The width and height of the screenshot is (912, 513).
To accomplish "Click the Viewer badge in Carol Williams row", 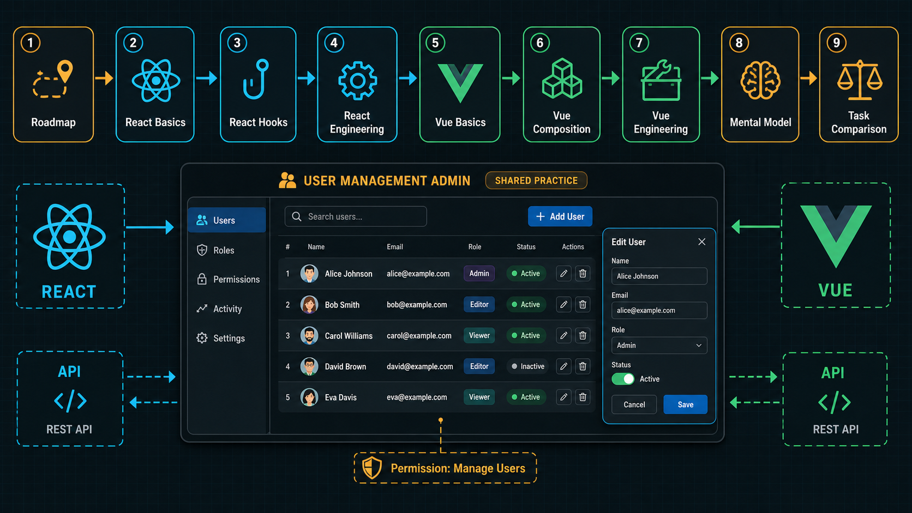I will pos(479,336).
